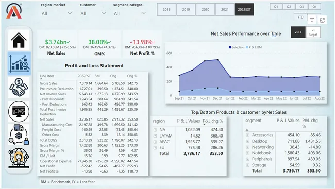Image resolution: width=335 pixels, height=189 pixels.
Task: Select the YTD filter button
Action: 300,17
